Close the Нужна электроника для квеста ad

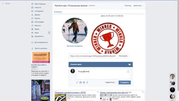click(143, 92)
